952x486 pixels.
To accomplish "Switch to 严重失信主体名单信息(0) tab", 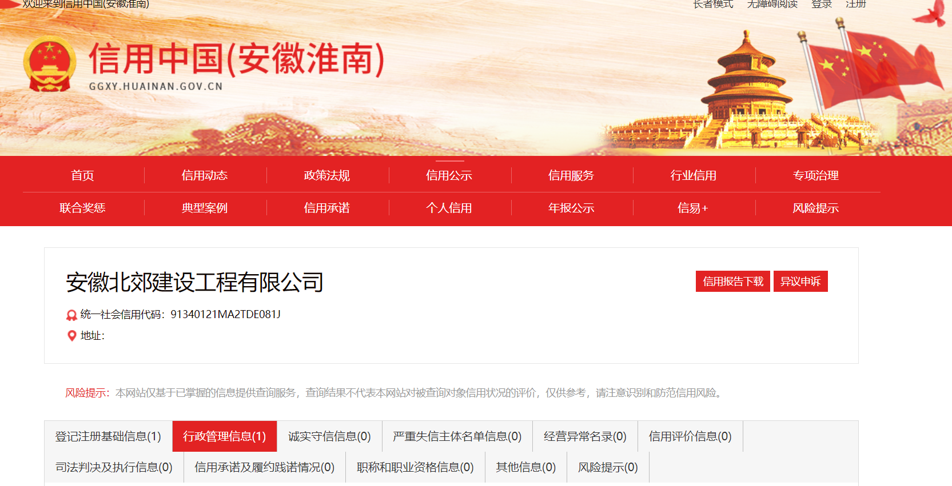I will point(457,436).
